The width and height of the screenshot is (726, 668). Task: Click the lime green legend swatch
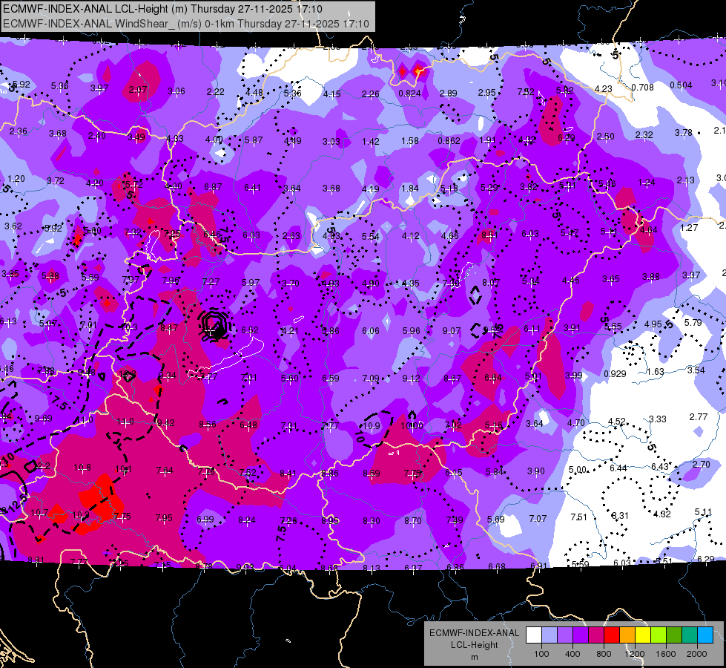coord(659,635)
